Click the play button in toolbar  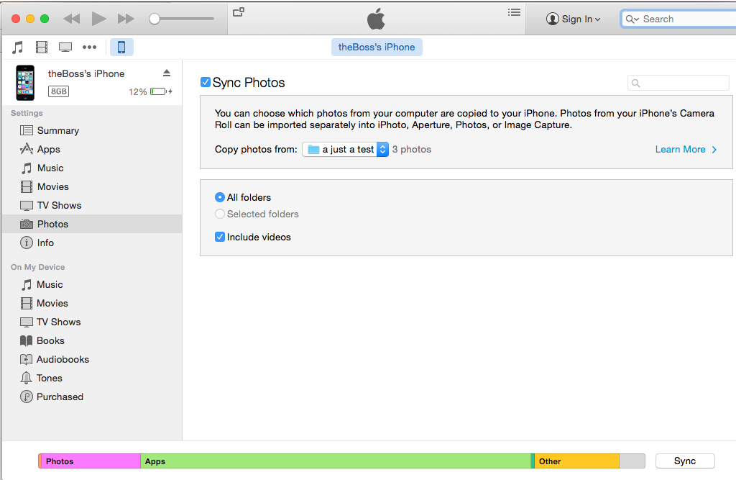98,19
